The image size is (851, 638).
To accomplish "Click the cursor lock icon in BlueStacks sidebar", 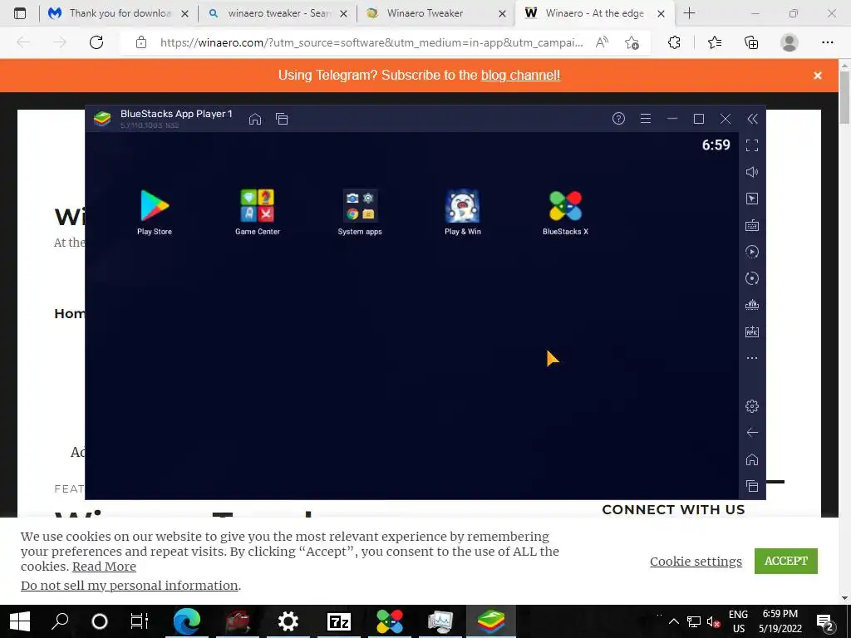I will tap(752, 199).
